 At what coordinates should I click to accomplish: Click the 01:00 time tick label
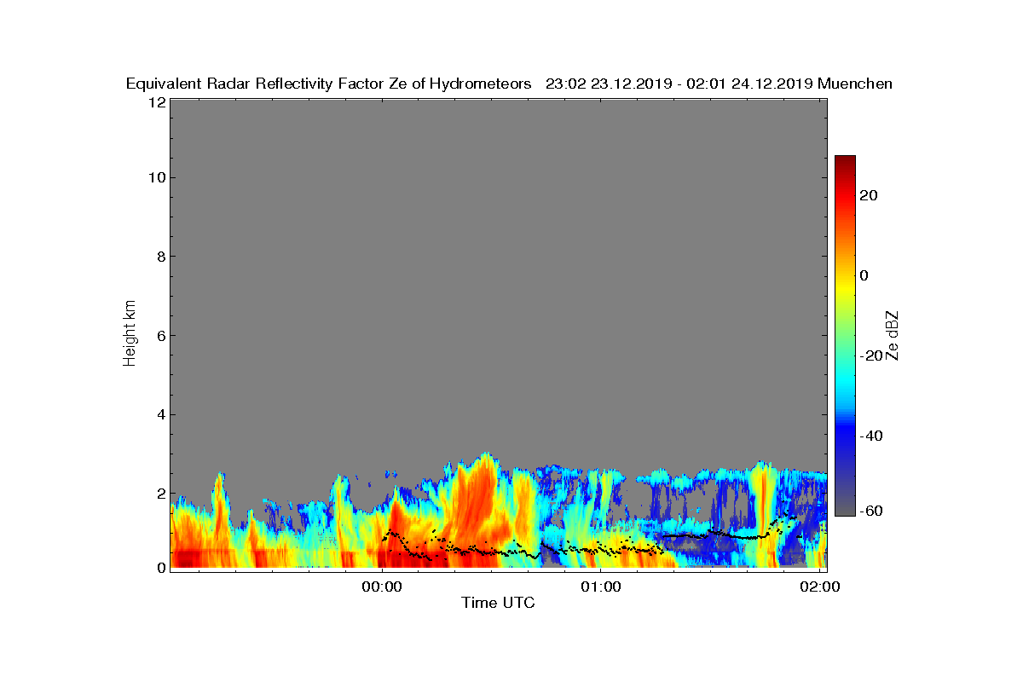(600, 587)
